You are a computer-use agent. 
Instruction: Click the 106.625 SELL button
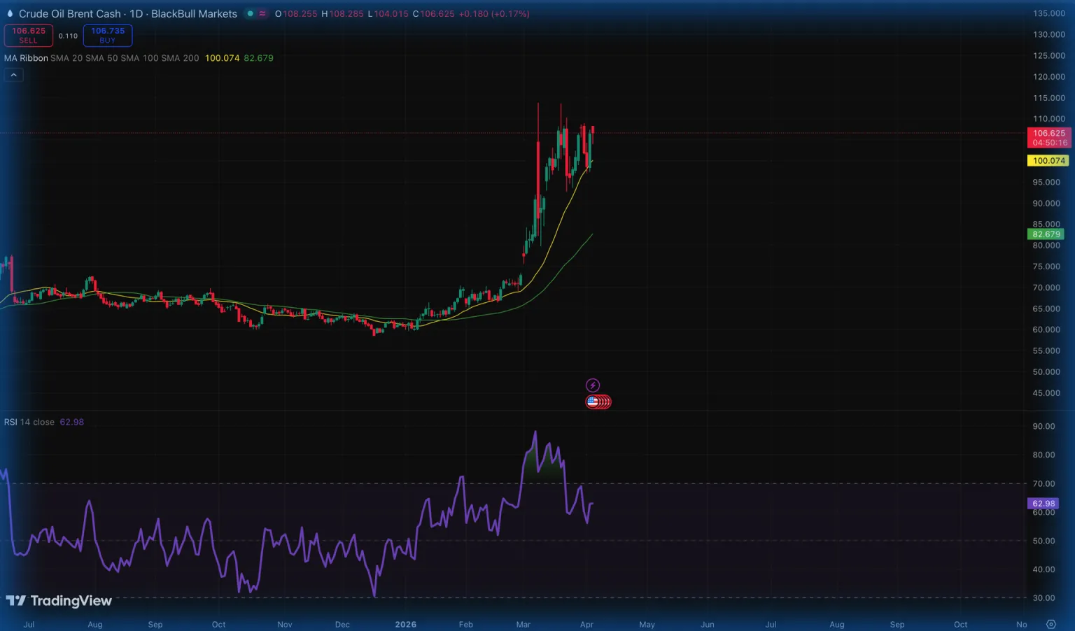29,35
